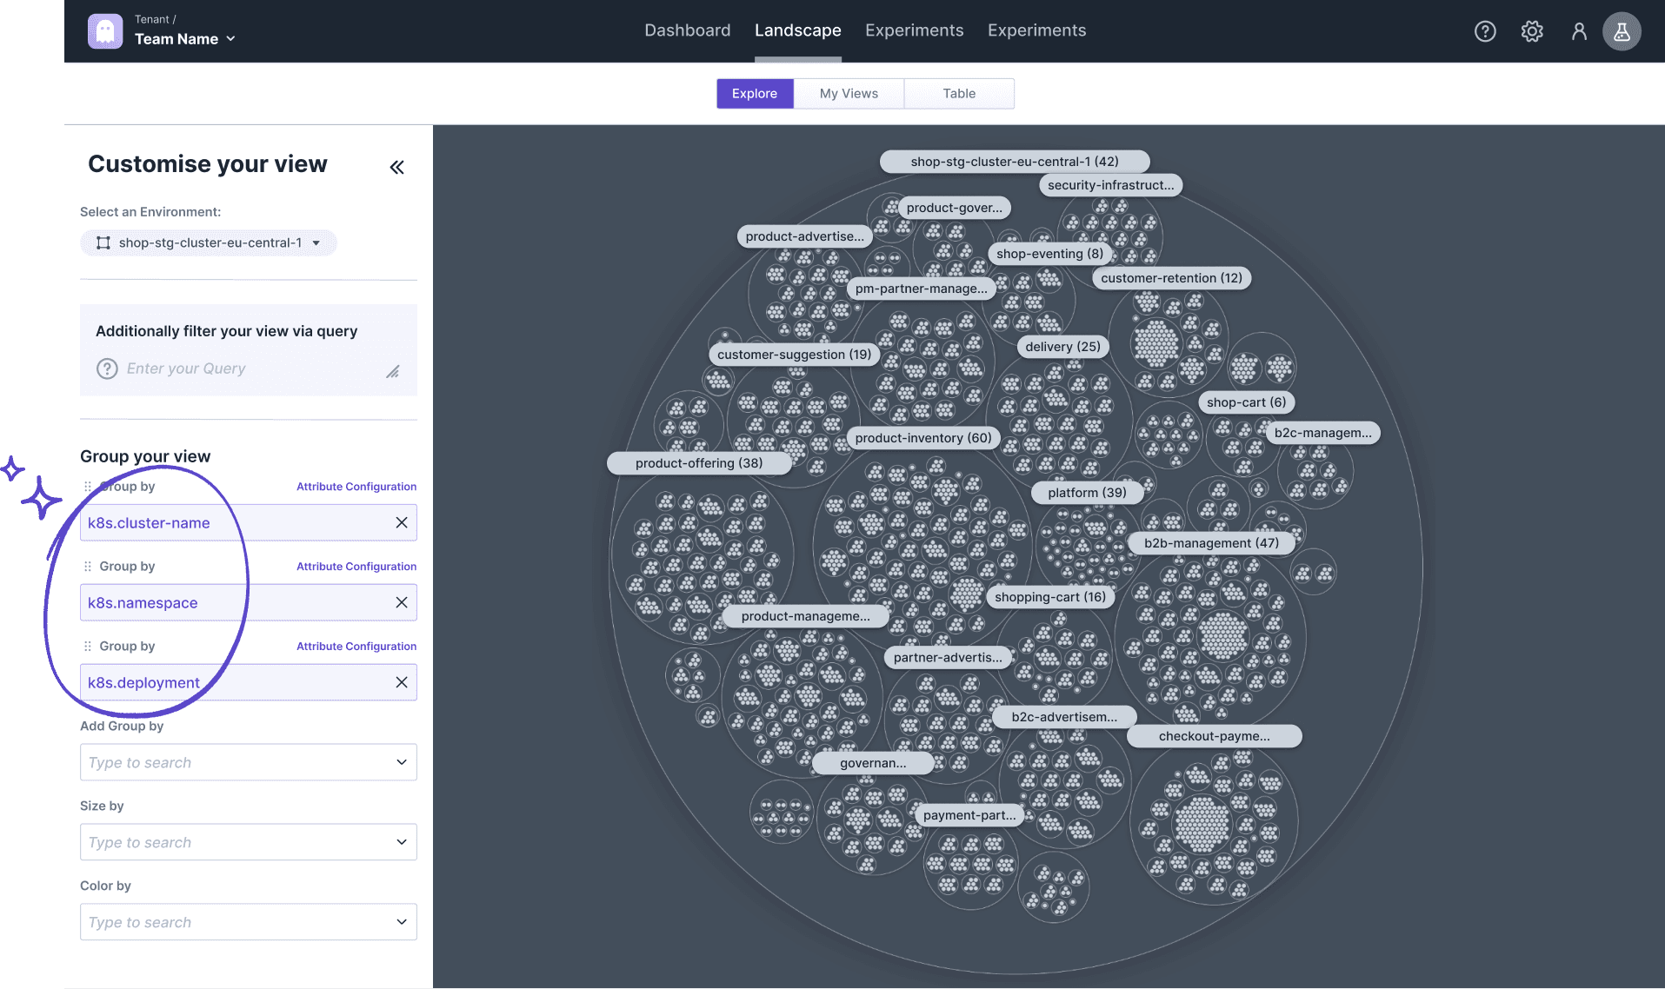Image resolution: width=1665 pixels, height=989 pixels.
Task: Open the settings gear icon
Action: coord(1532,31)
